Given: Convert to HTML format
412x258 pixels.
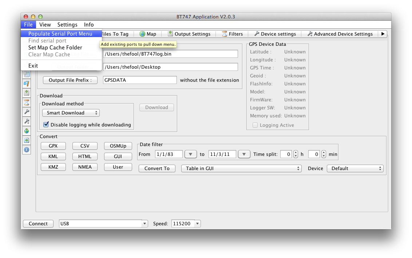Looking at the screenshot, I should click(x=85, y=156).
